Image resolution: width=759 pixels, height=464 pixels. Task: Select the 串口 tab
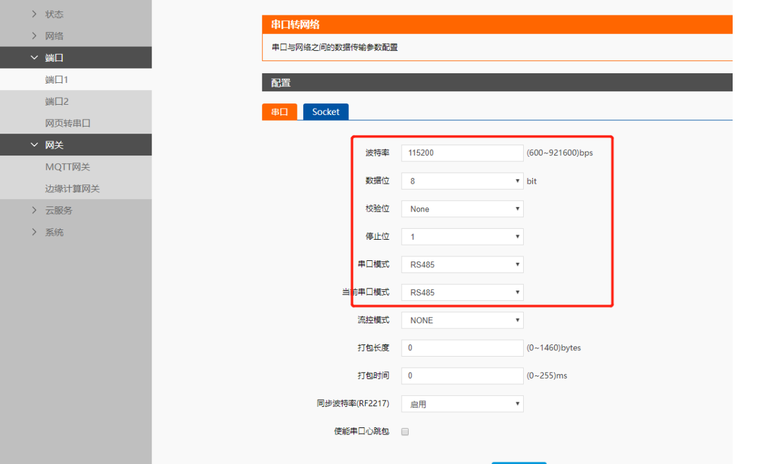280,112
